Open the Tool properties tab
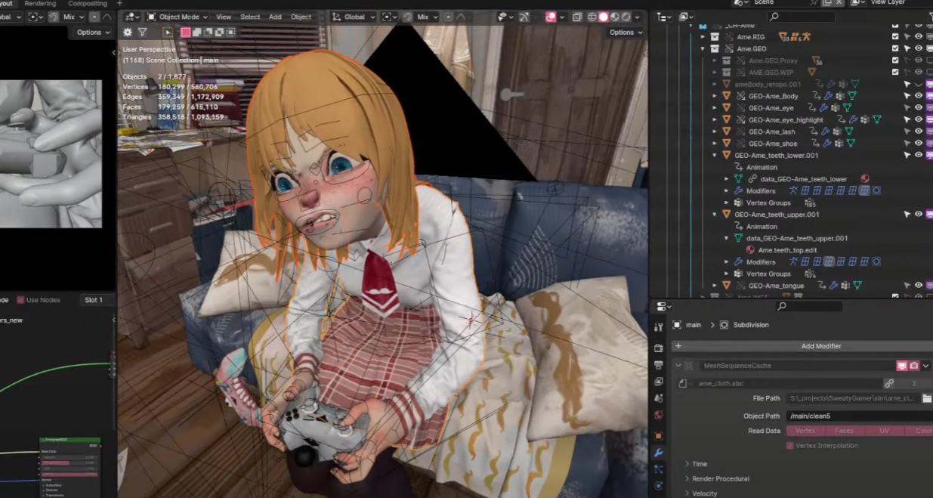The width and height of the screenshot is (933, 498). tap(658, 326)
